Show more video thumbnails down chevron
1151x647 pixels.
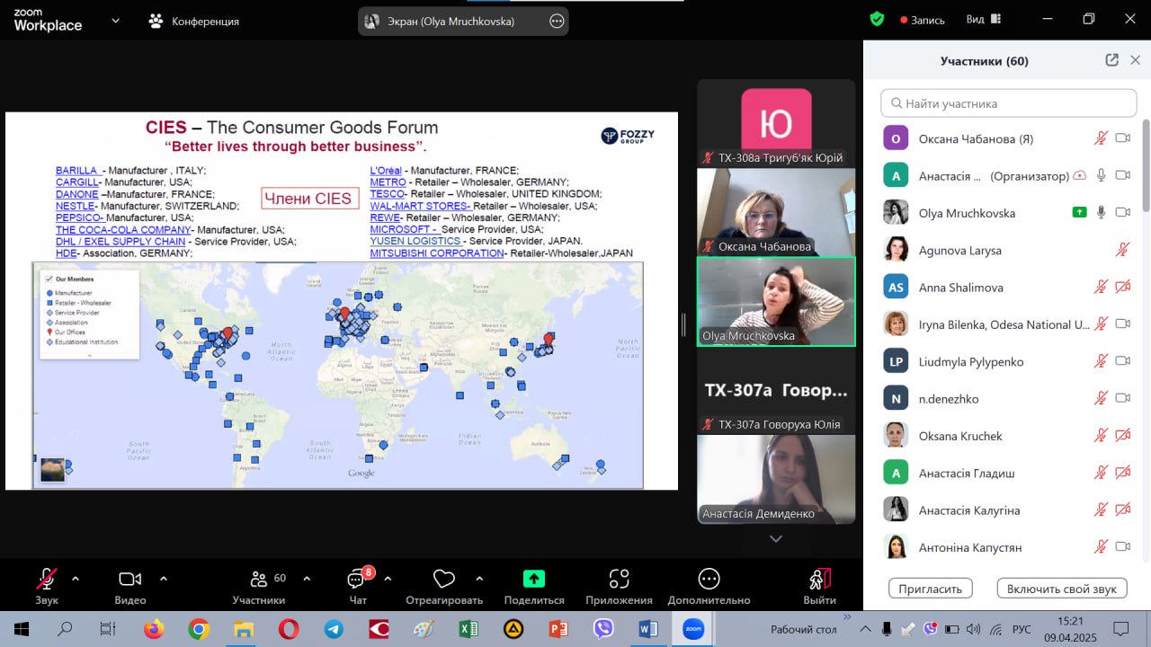point(776,538)
